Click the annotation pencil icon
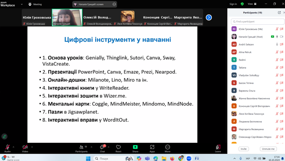Viewport: 285px width, 161px height. [4, 137]
